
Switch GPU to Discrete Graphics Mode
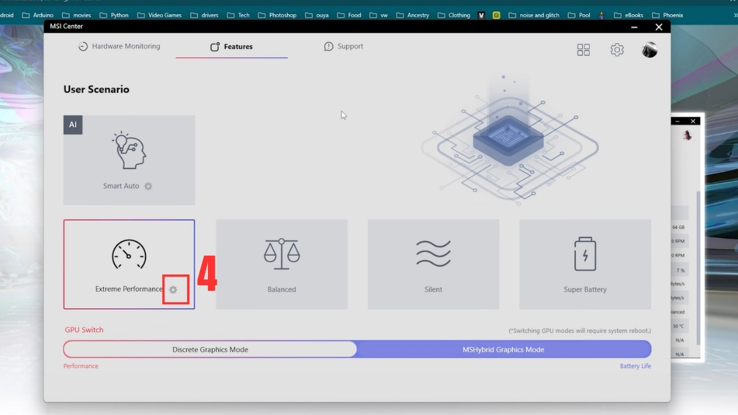pos(210,349)
